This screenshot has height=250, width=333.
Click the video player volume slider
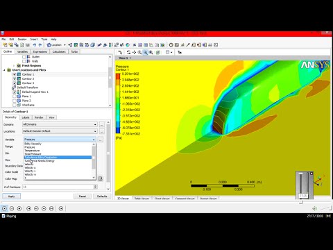click(327, 208)
